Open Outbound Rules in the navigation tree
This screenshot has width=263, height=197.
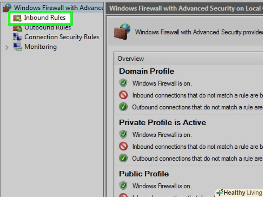pyautogui.click(x=48, y=27)
